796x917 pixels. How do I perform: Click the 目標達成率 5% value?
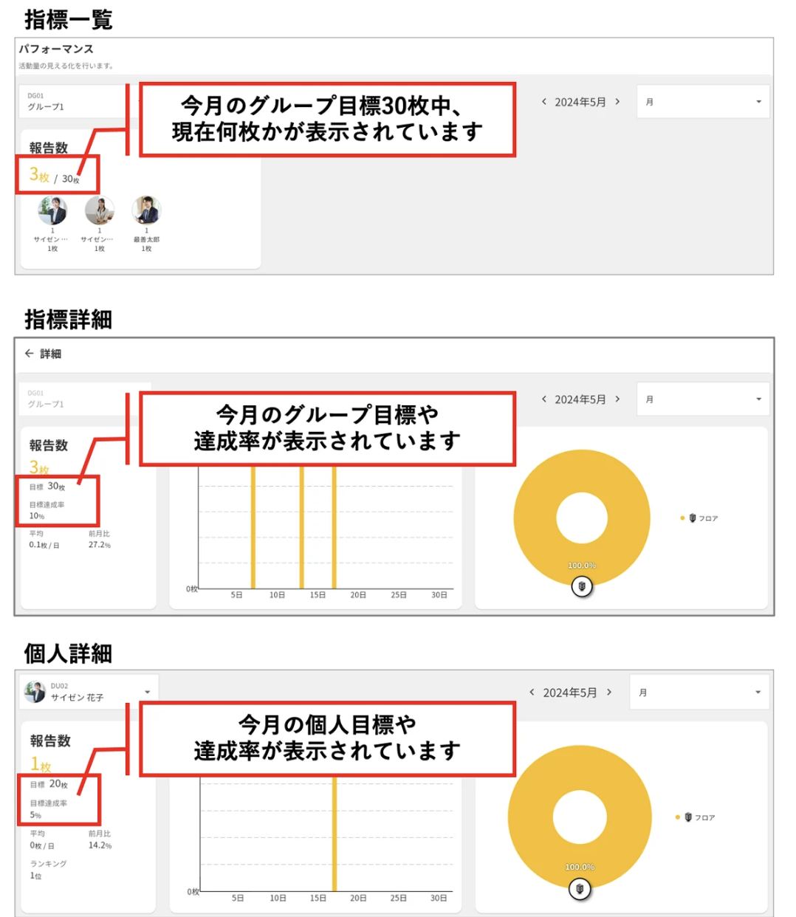point(48,809)
